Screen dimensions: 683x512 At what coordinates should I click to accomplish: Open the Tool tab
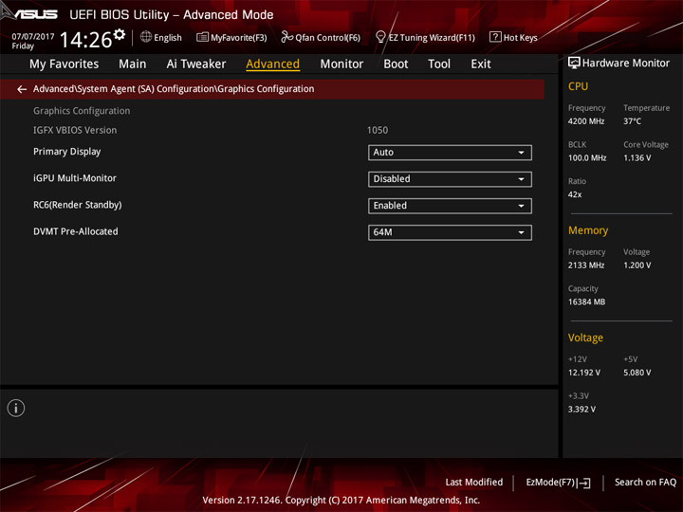(x=439, y=64)
